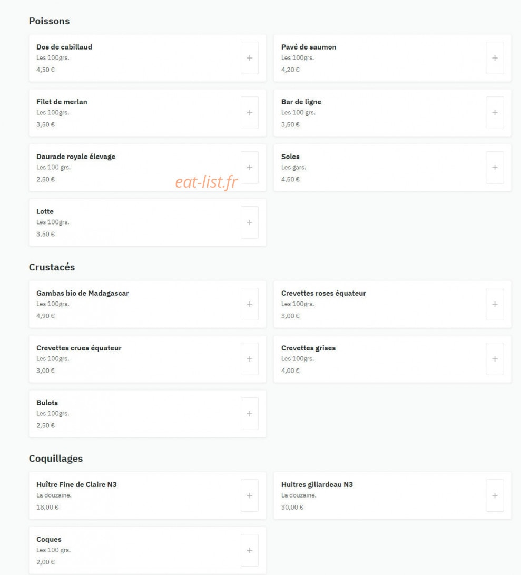This screenshot has height=575, width=521.
Task: Select the Crevettes grises product card
Action: click(x=392, y=358)
